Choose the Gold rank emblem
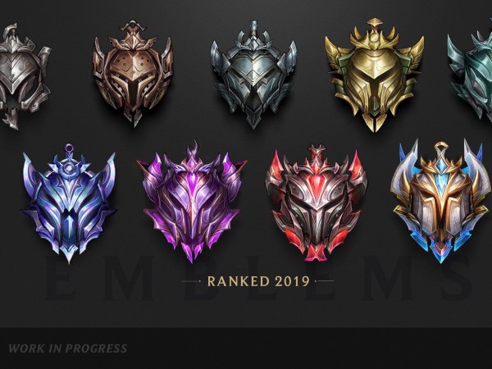 click(x=375, y=75)
